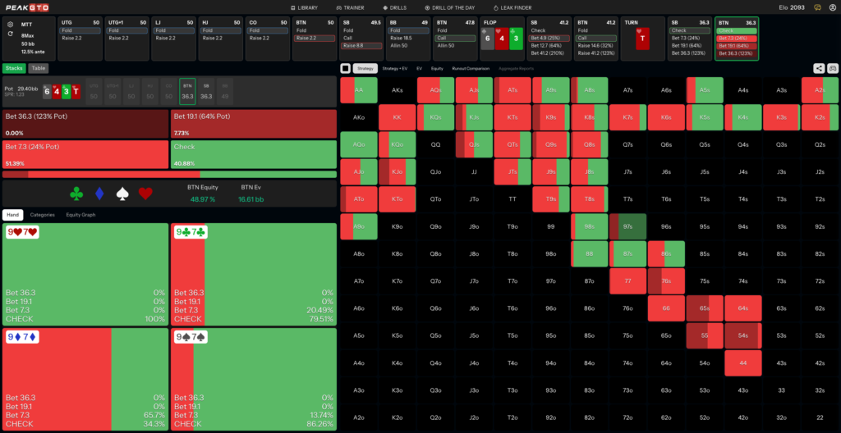The image size is (841, 433).
Task: Select the BB 49 stack box
Action: click(x=225, y=91)
